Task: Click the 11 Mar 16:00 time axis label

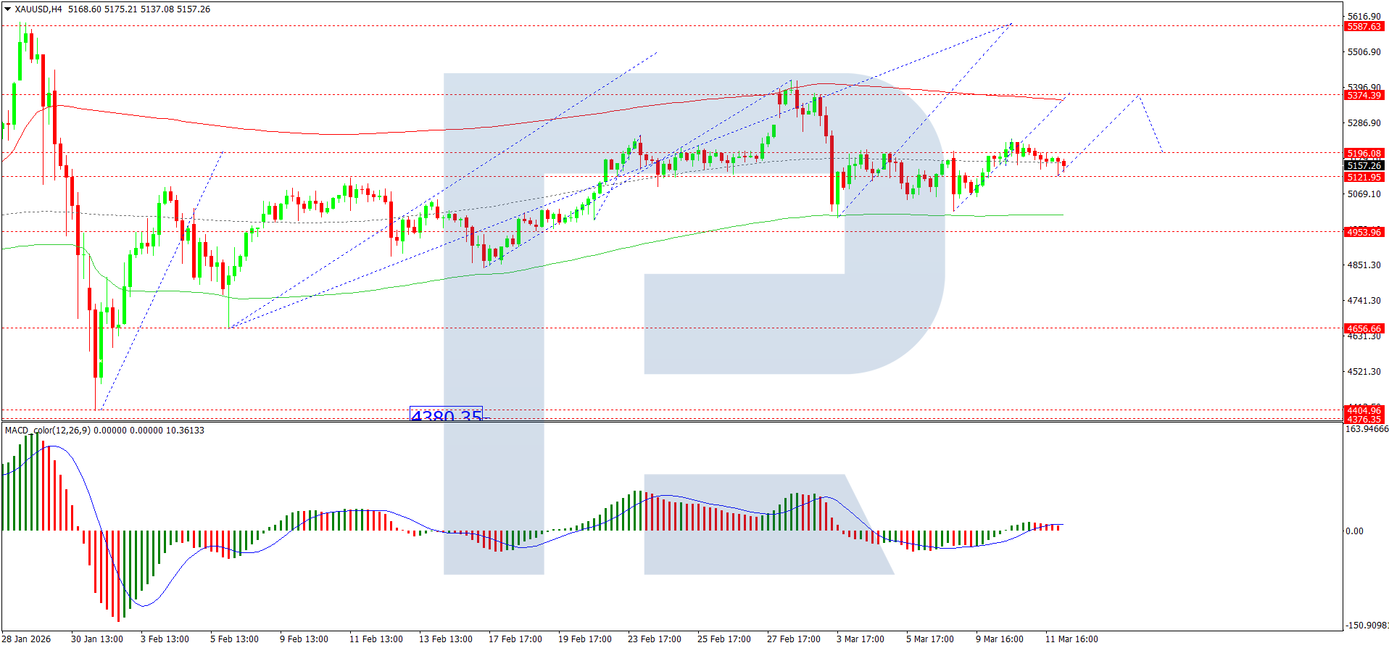Action: point(1071,639)
